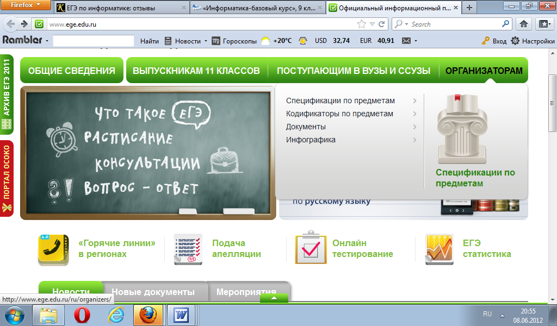Click the magnifier go icon in the search box
The height and width of the screenshot is (326, 557).
coord(506,24)
